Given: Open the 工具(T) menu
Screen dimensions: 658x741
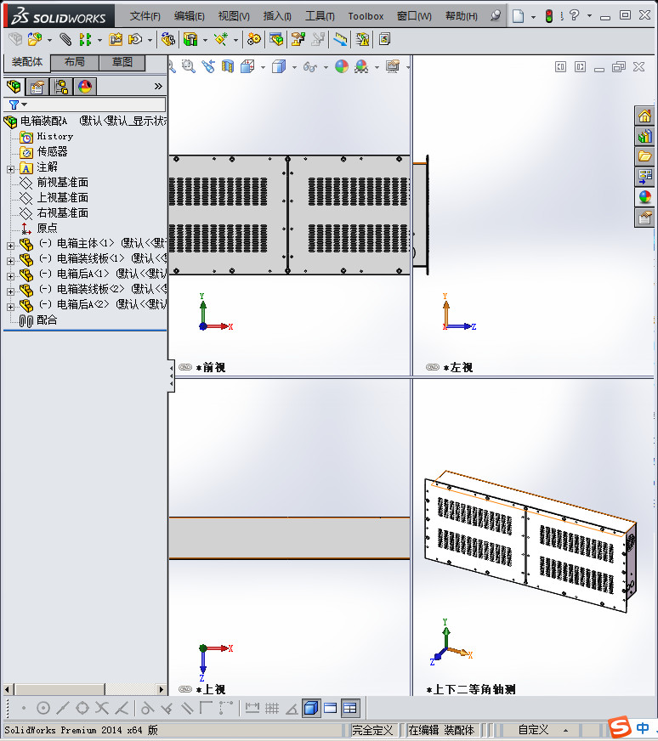Looking at the screenshot, I should (x=320, y=16).
